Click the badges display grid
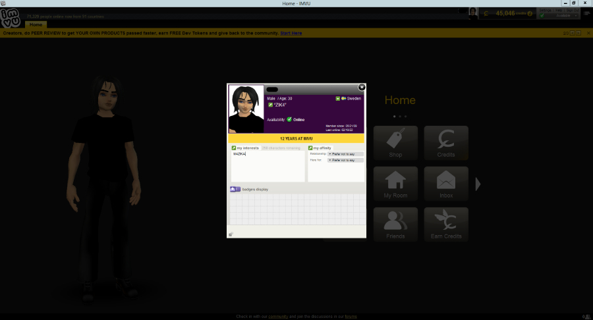This screenshot has height=320, width=593. point(298,209)
